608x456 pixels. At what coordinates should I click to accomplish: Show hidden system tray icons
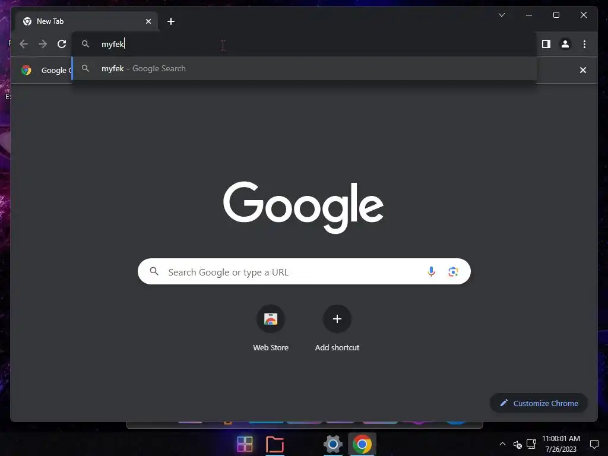click(502, 444)
